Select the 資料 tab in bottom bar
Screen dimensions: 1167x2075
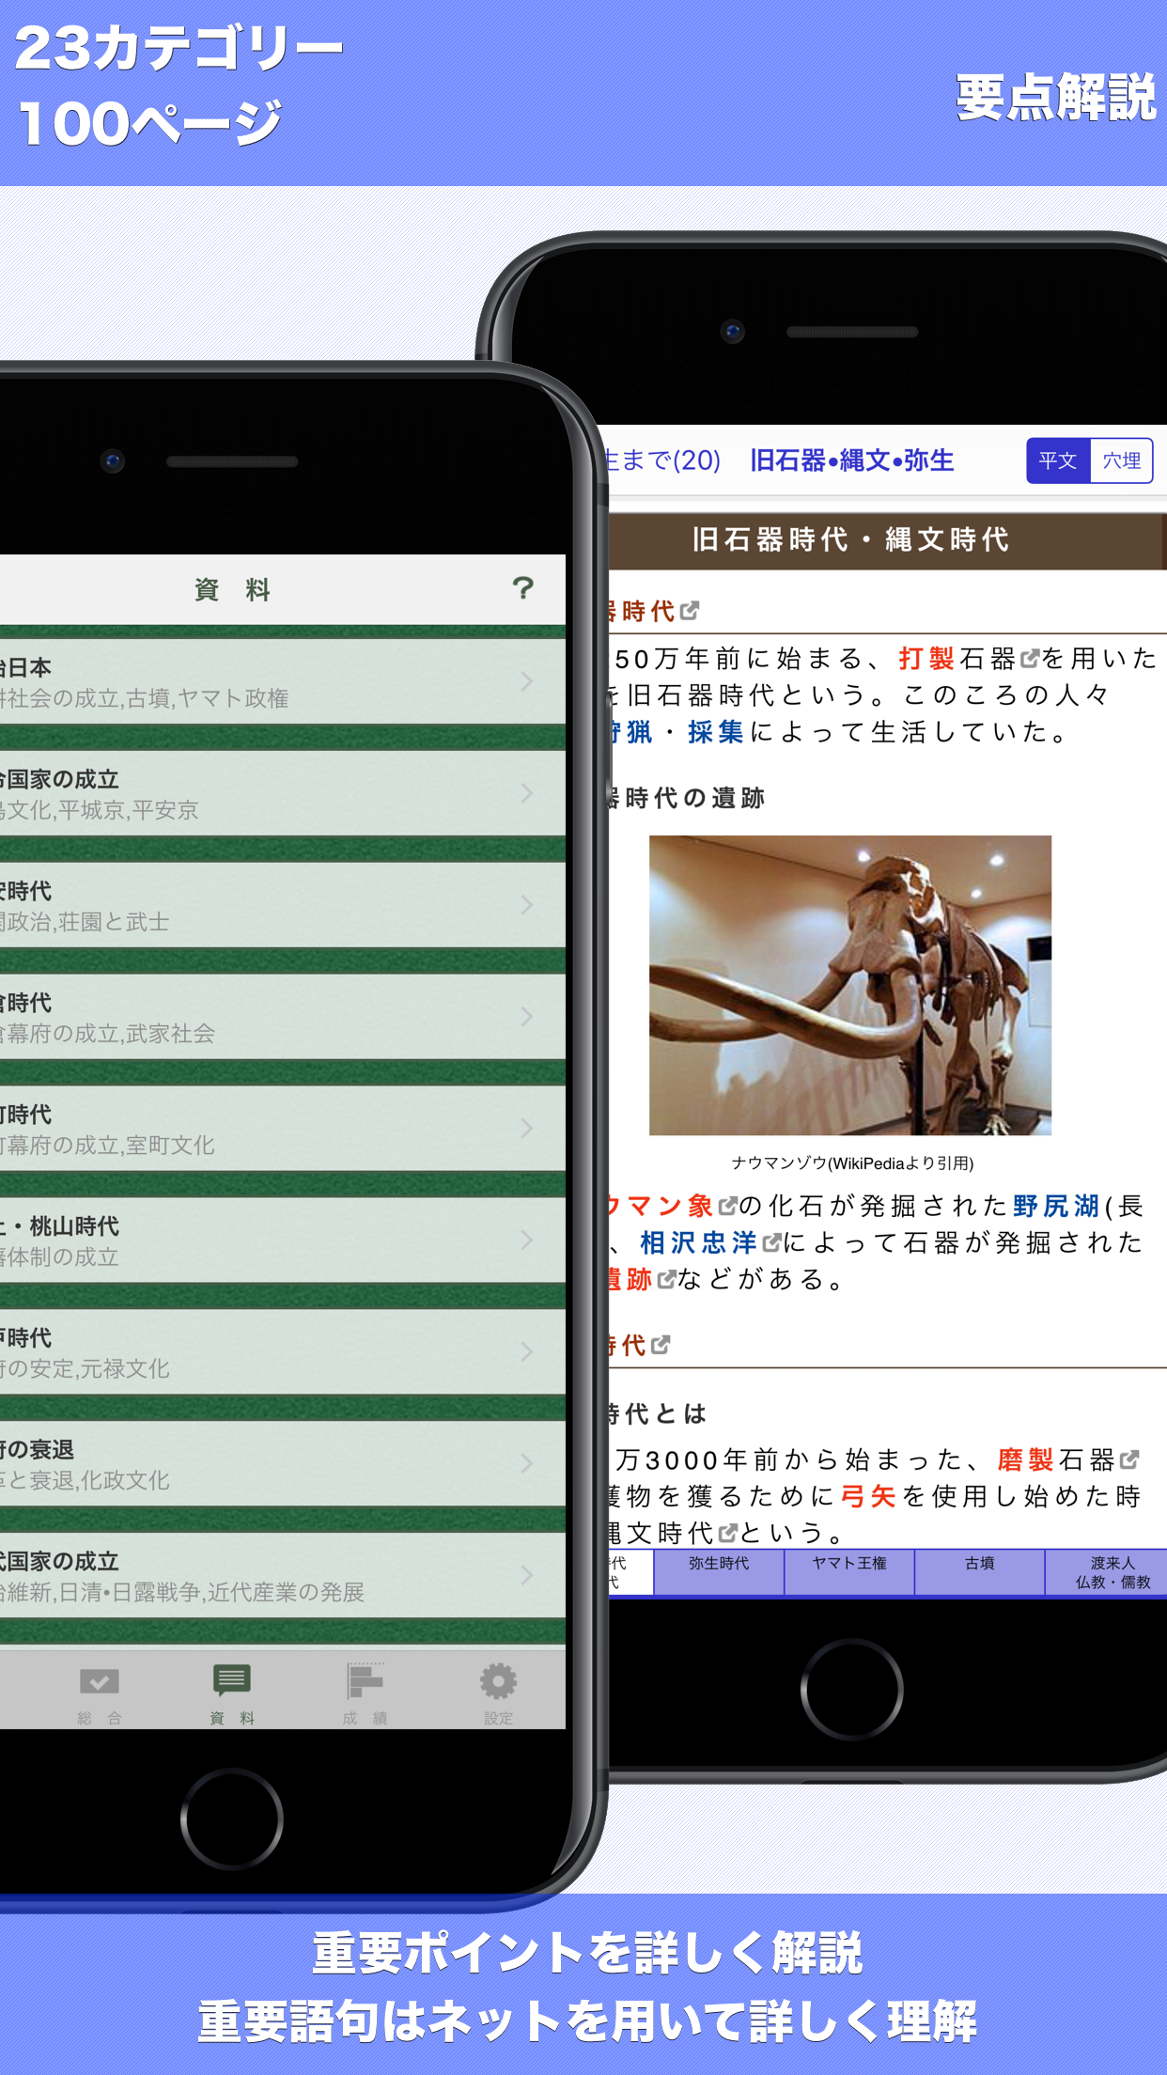click(x=232, y=1694)
